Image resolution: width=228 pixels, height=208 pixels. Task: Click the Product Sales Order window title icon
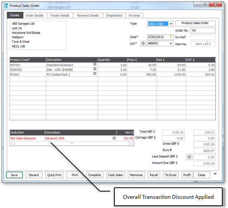coord(6,6)
